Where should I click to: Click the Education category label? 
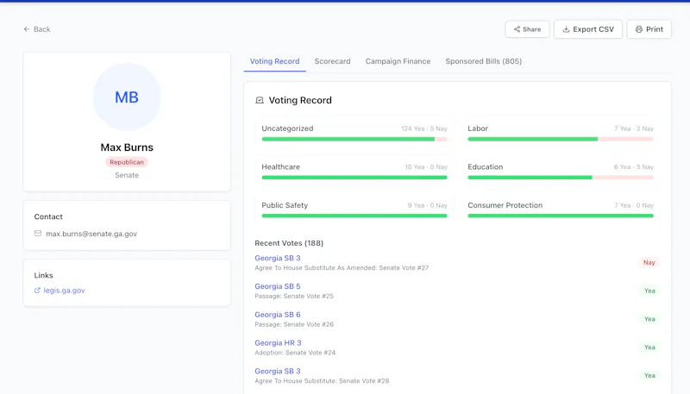(485, 166)
